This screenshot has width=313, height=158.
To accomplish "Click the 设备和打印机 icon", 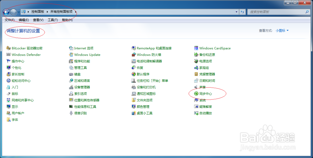I will coord(134,87).
